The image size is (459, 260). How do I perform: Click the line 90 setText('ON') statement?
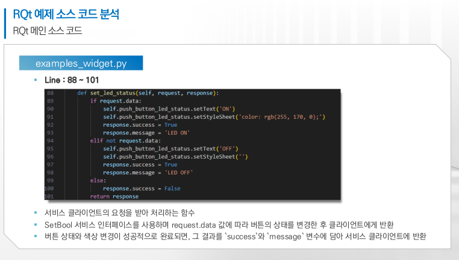coord(169,109)
